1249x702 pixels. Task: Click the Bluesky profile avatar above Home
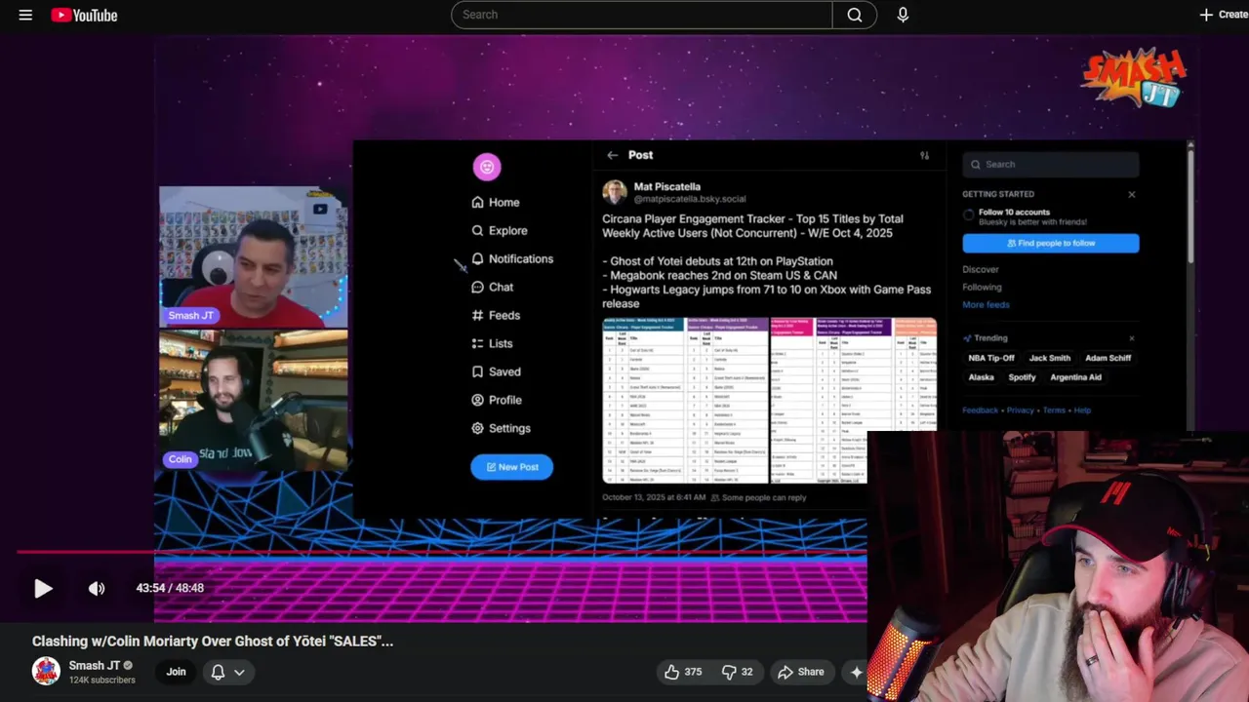coord(487,167)
